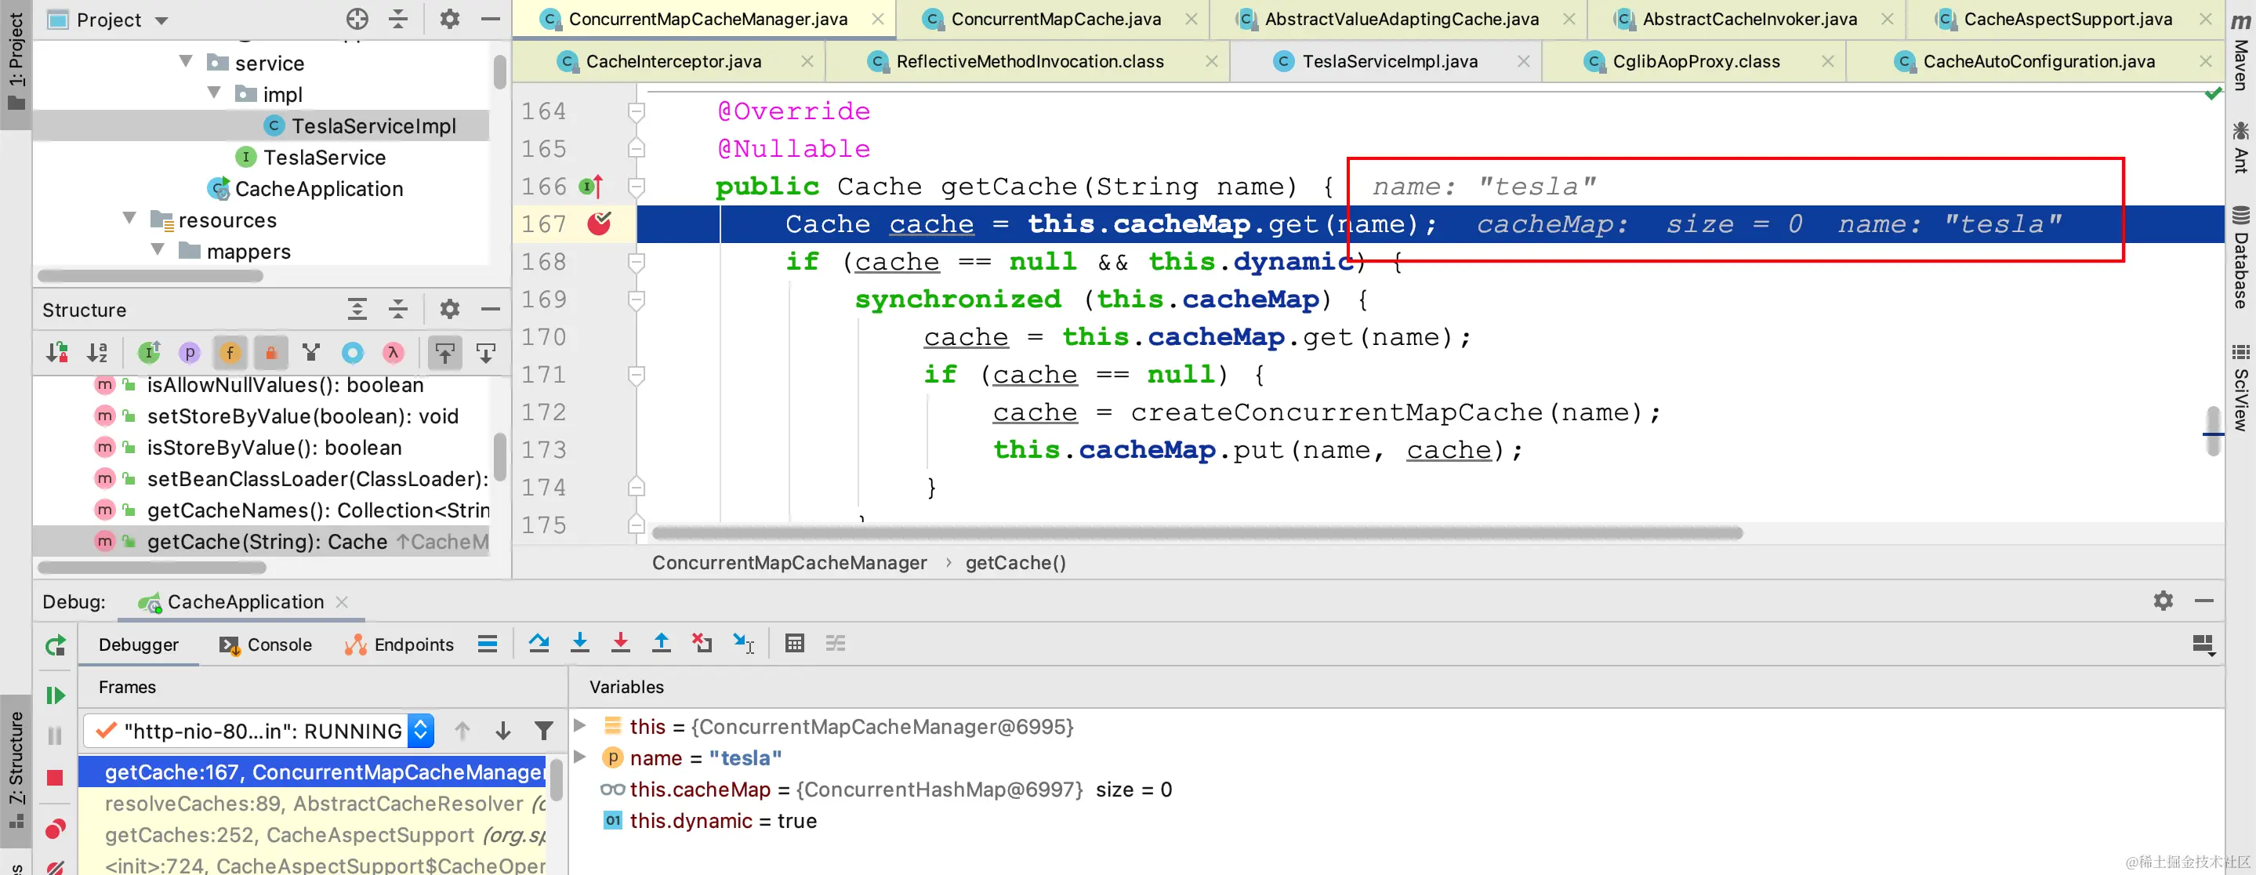2256x875 pixels.
Task: Click Run to Cursor icon
Action: (x=742, y=644)
